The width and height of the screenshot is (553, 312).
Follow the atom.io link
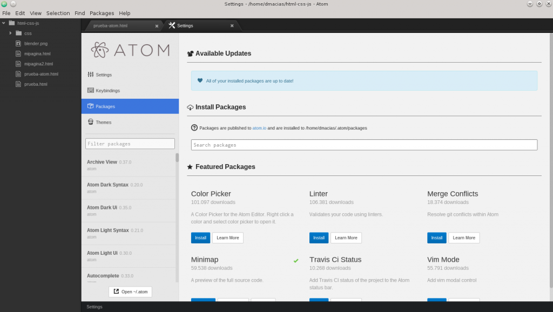tap(259, 128)
